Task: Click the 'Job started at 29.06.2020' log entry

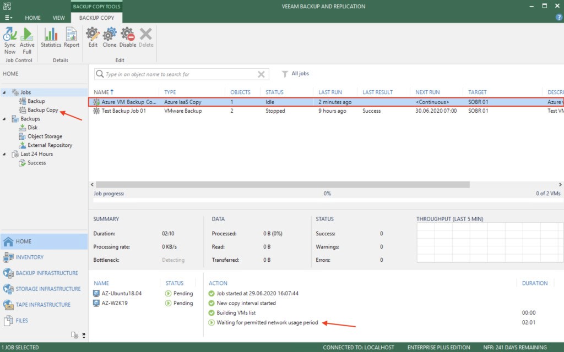Action: click(257, 294)
